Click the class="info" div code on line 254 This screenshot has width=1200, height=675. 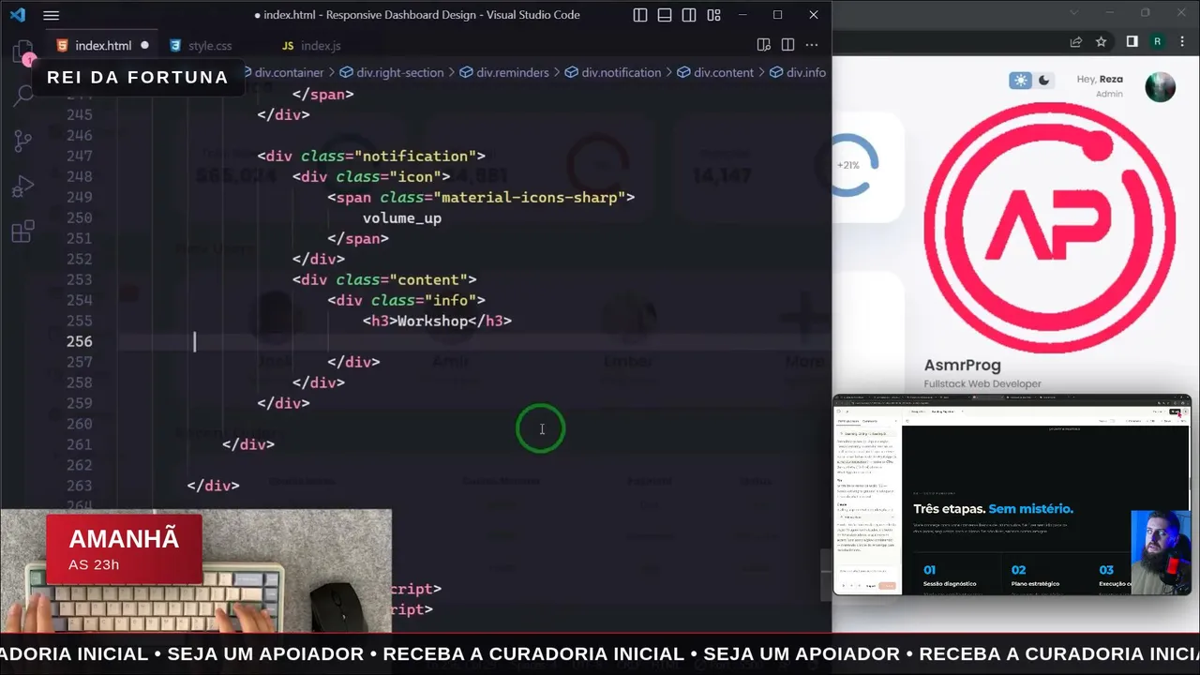click(x=406, y=300)
